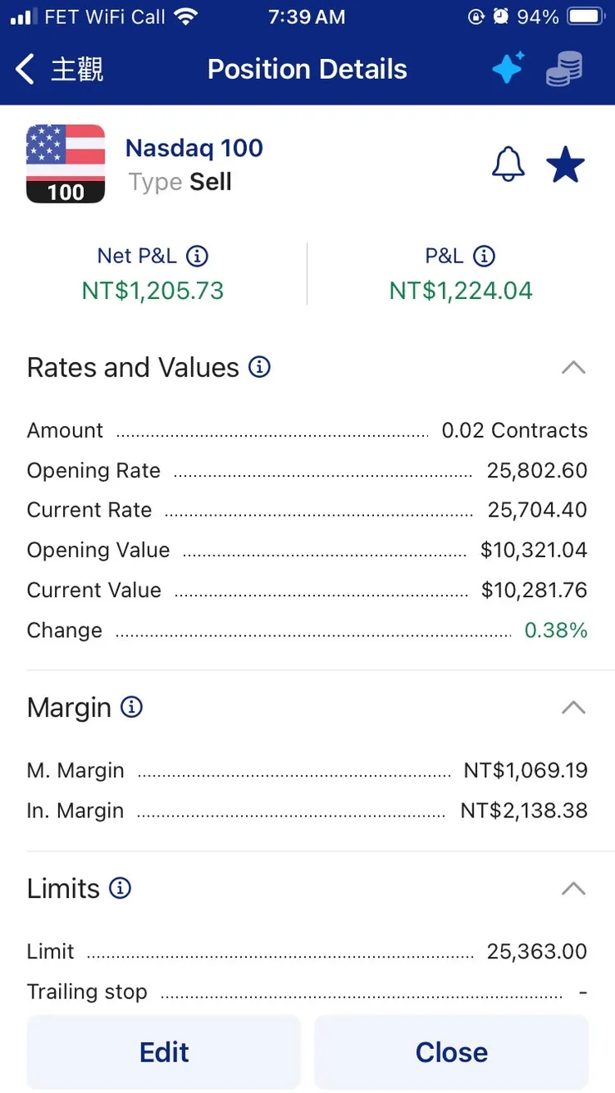Viewport: 615px width, 1093px height.
Task: Tap info icon beside Rates and Values
Action: pyautogui.click(x=260, y=367)
